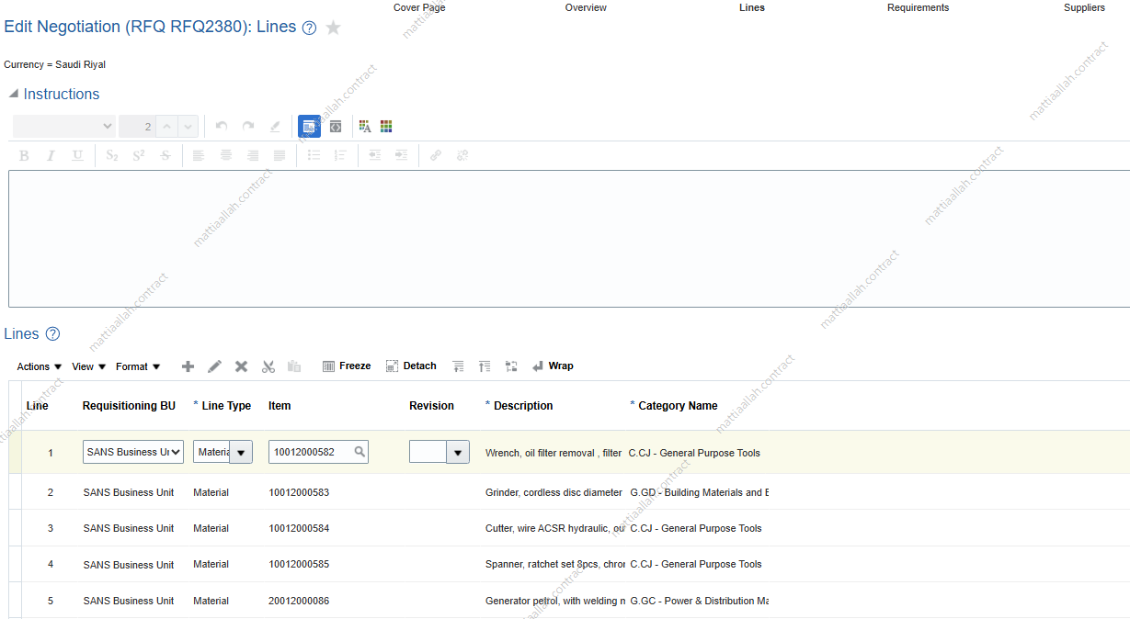Click the Detach button

(411, 366)
